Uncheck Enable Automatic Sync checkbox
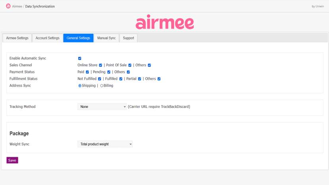The height and width of the screenshot is (185, 329). coord(80,58)
